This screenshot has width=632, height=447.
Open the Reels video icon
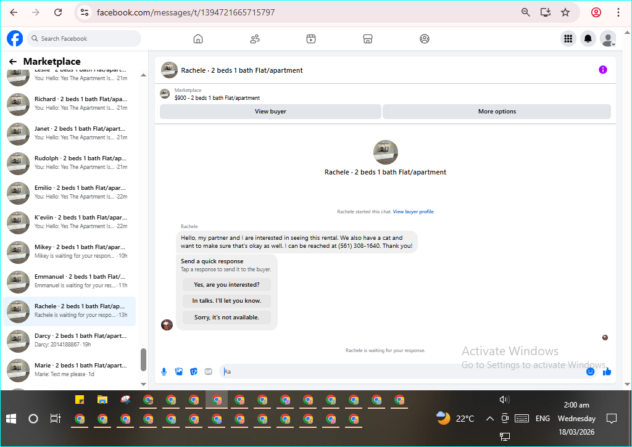(311, 39)
